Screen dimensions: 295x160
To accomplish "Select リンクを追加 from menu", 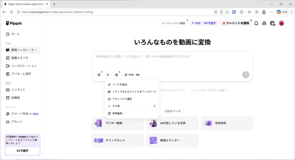I will (x=132, y=84).
